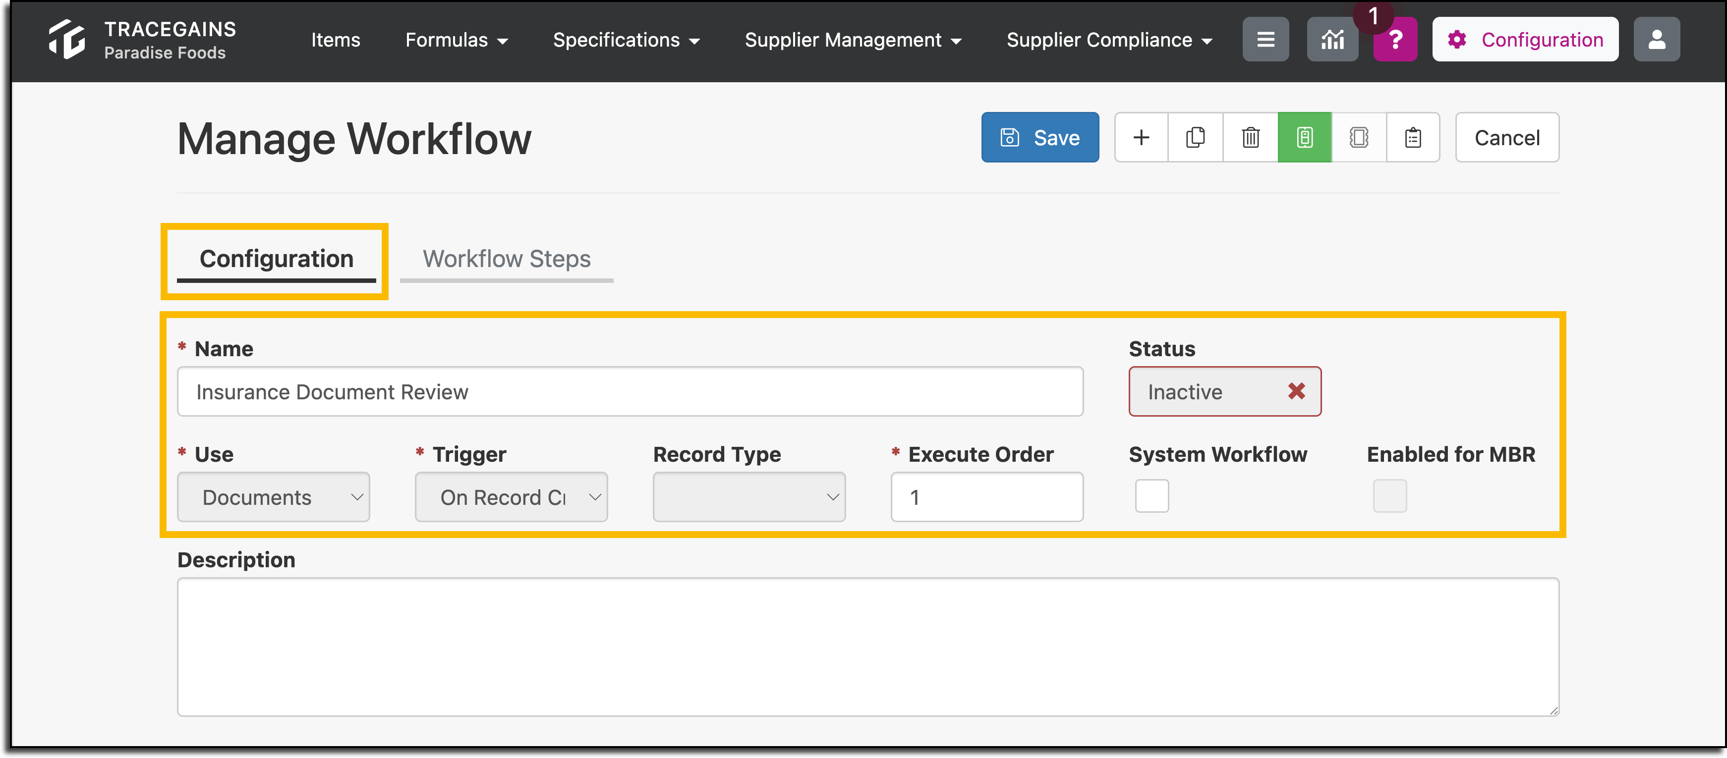Toggle the Inactive status switch
Screen dimensions: 1727x758
[1225, 391]
